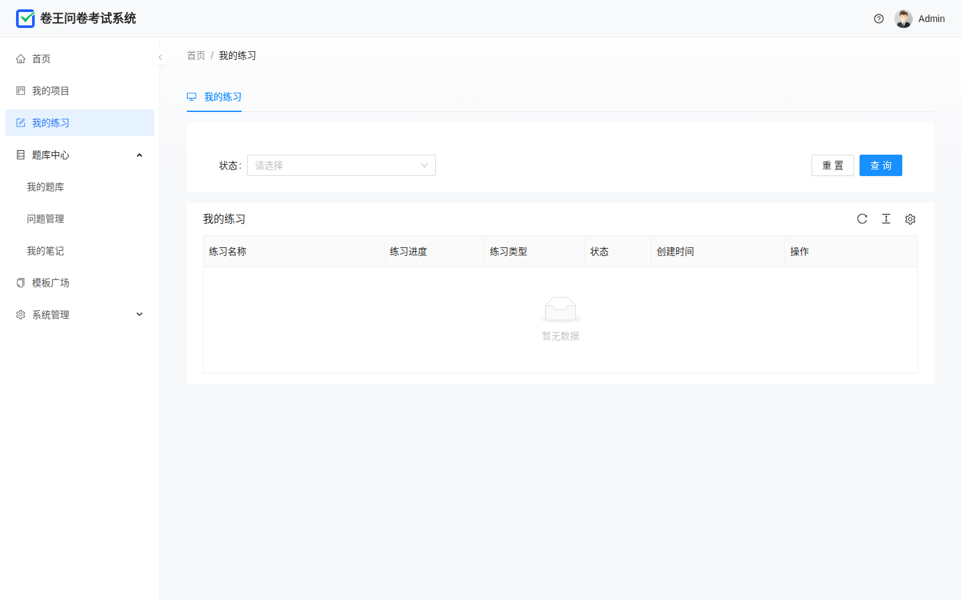Viewport: 961px width, 600px height.
Task: Open the 状态 select dropdown
Action: 341,165
